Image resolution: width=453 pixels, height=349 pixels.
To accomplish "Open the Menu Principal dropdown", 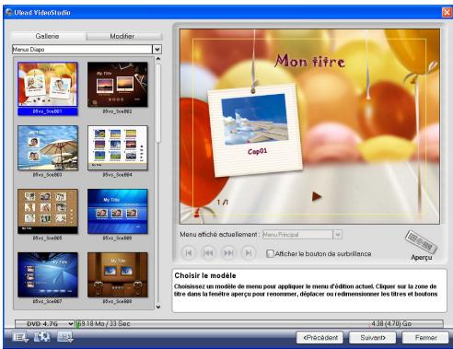I will (337, 235).
